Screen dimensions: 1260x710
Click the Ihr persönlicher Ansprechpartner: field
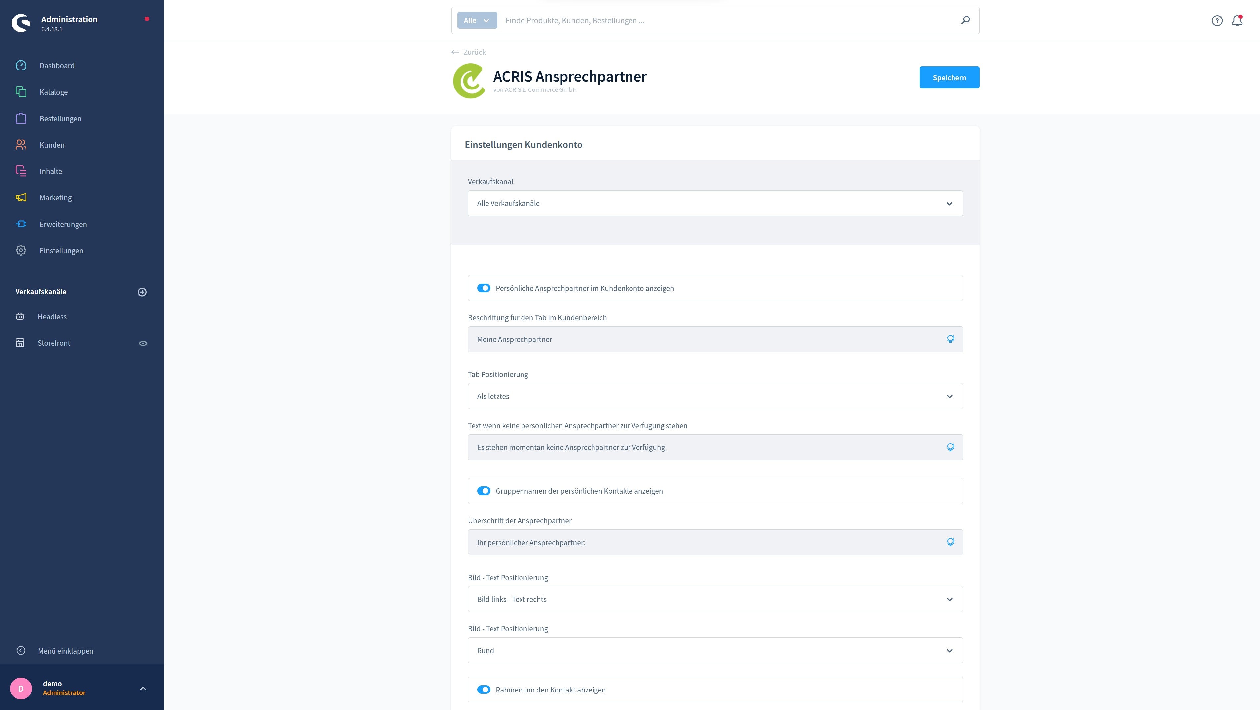(715, 542)
